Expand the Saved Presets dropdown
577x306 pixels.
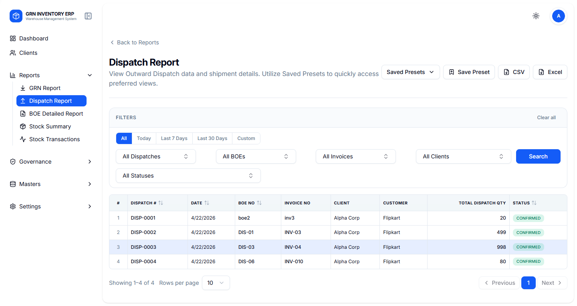pyautogui.click(x=410, y=72)
